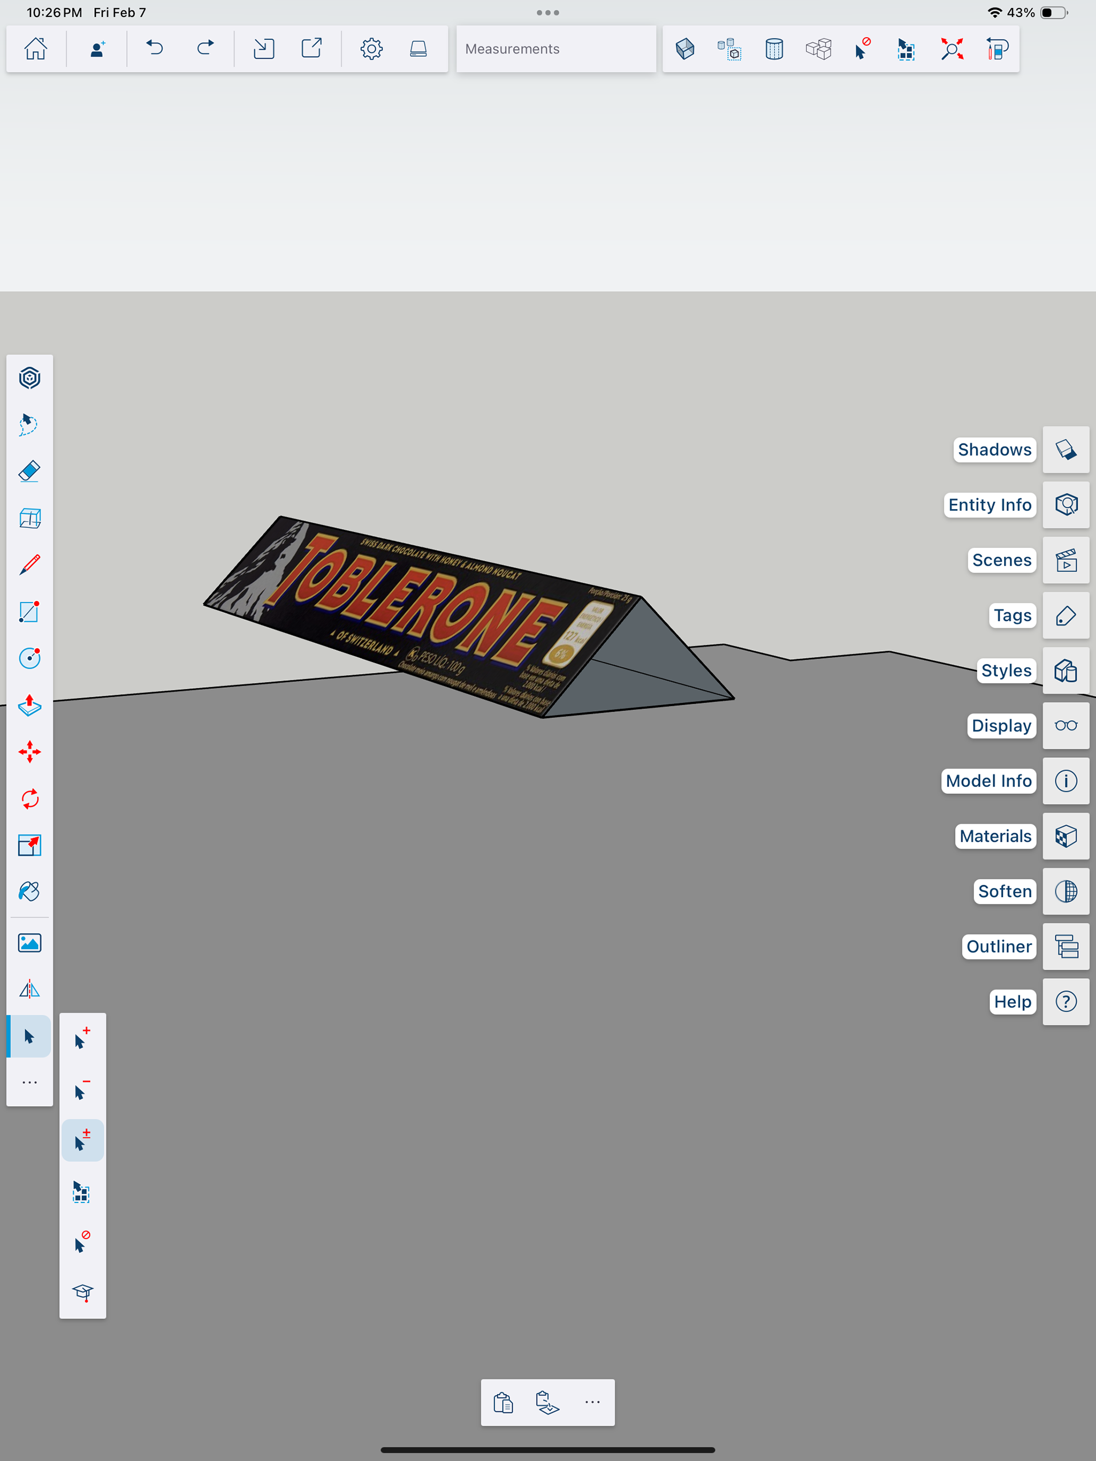1096x1461 pixels.
Task: Select the Pencil line tool
Action: coord(30,565)
